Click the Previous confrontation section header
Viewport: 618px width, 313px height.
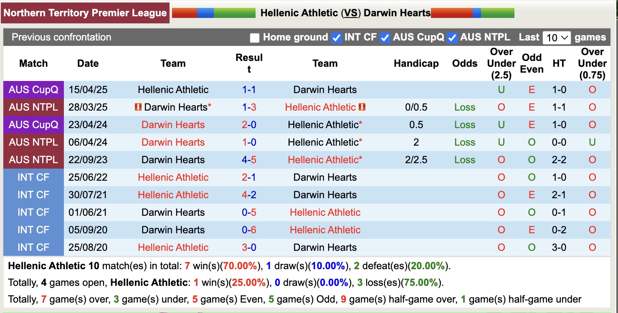(x=61, y=37)
